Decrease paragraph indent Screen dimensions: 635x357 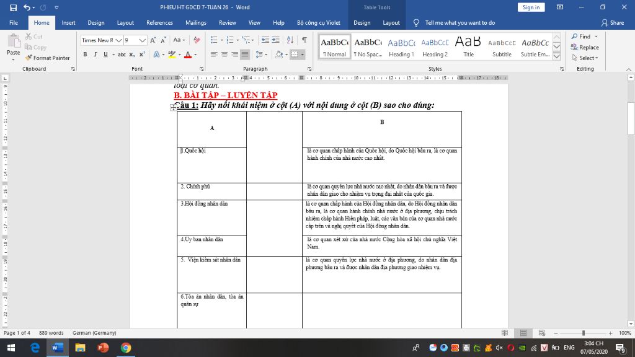coord(265,40)
